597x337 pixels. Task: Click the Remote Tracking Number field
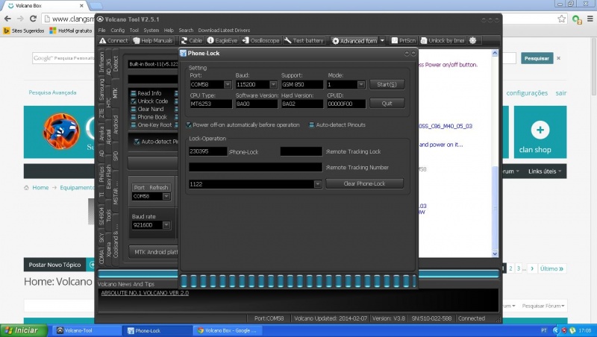(255, 167)
